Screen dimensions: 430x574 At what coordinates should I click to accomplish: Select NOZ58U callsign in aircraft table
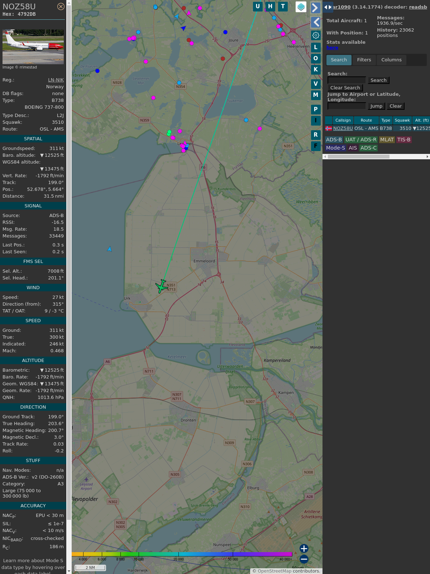point(343,128)
